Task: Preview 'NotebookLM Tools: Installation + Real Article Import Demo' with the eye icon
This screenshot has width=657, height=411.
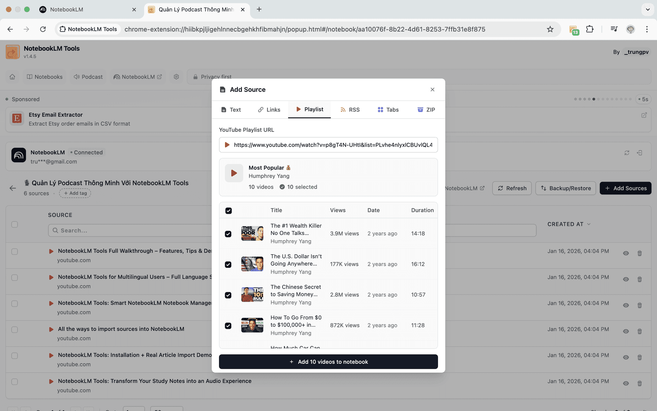Action: point(626,357)
